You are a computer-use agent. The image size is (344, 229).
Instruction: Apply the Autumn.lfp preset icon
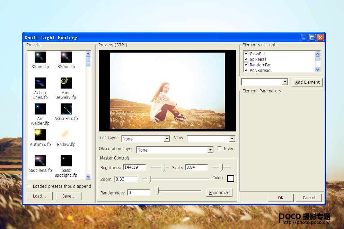click(40, 135)
